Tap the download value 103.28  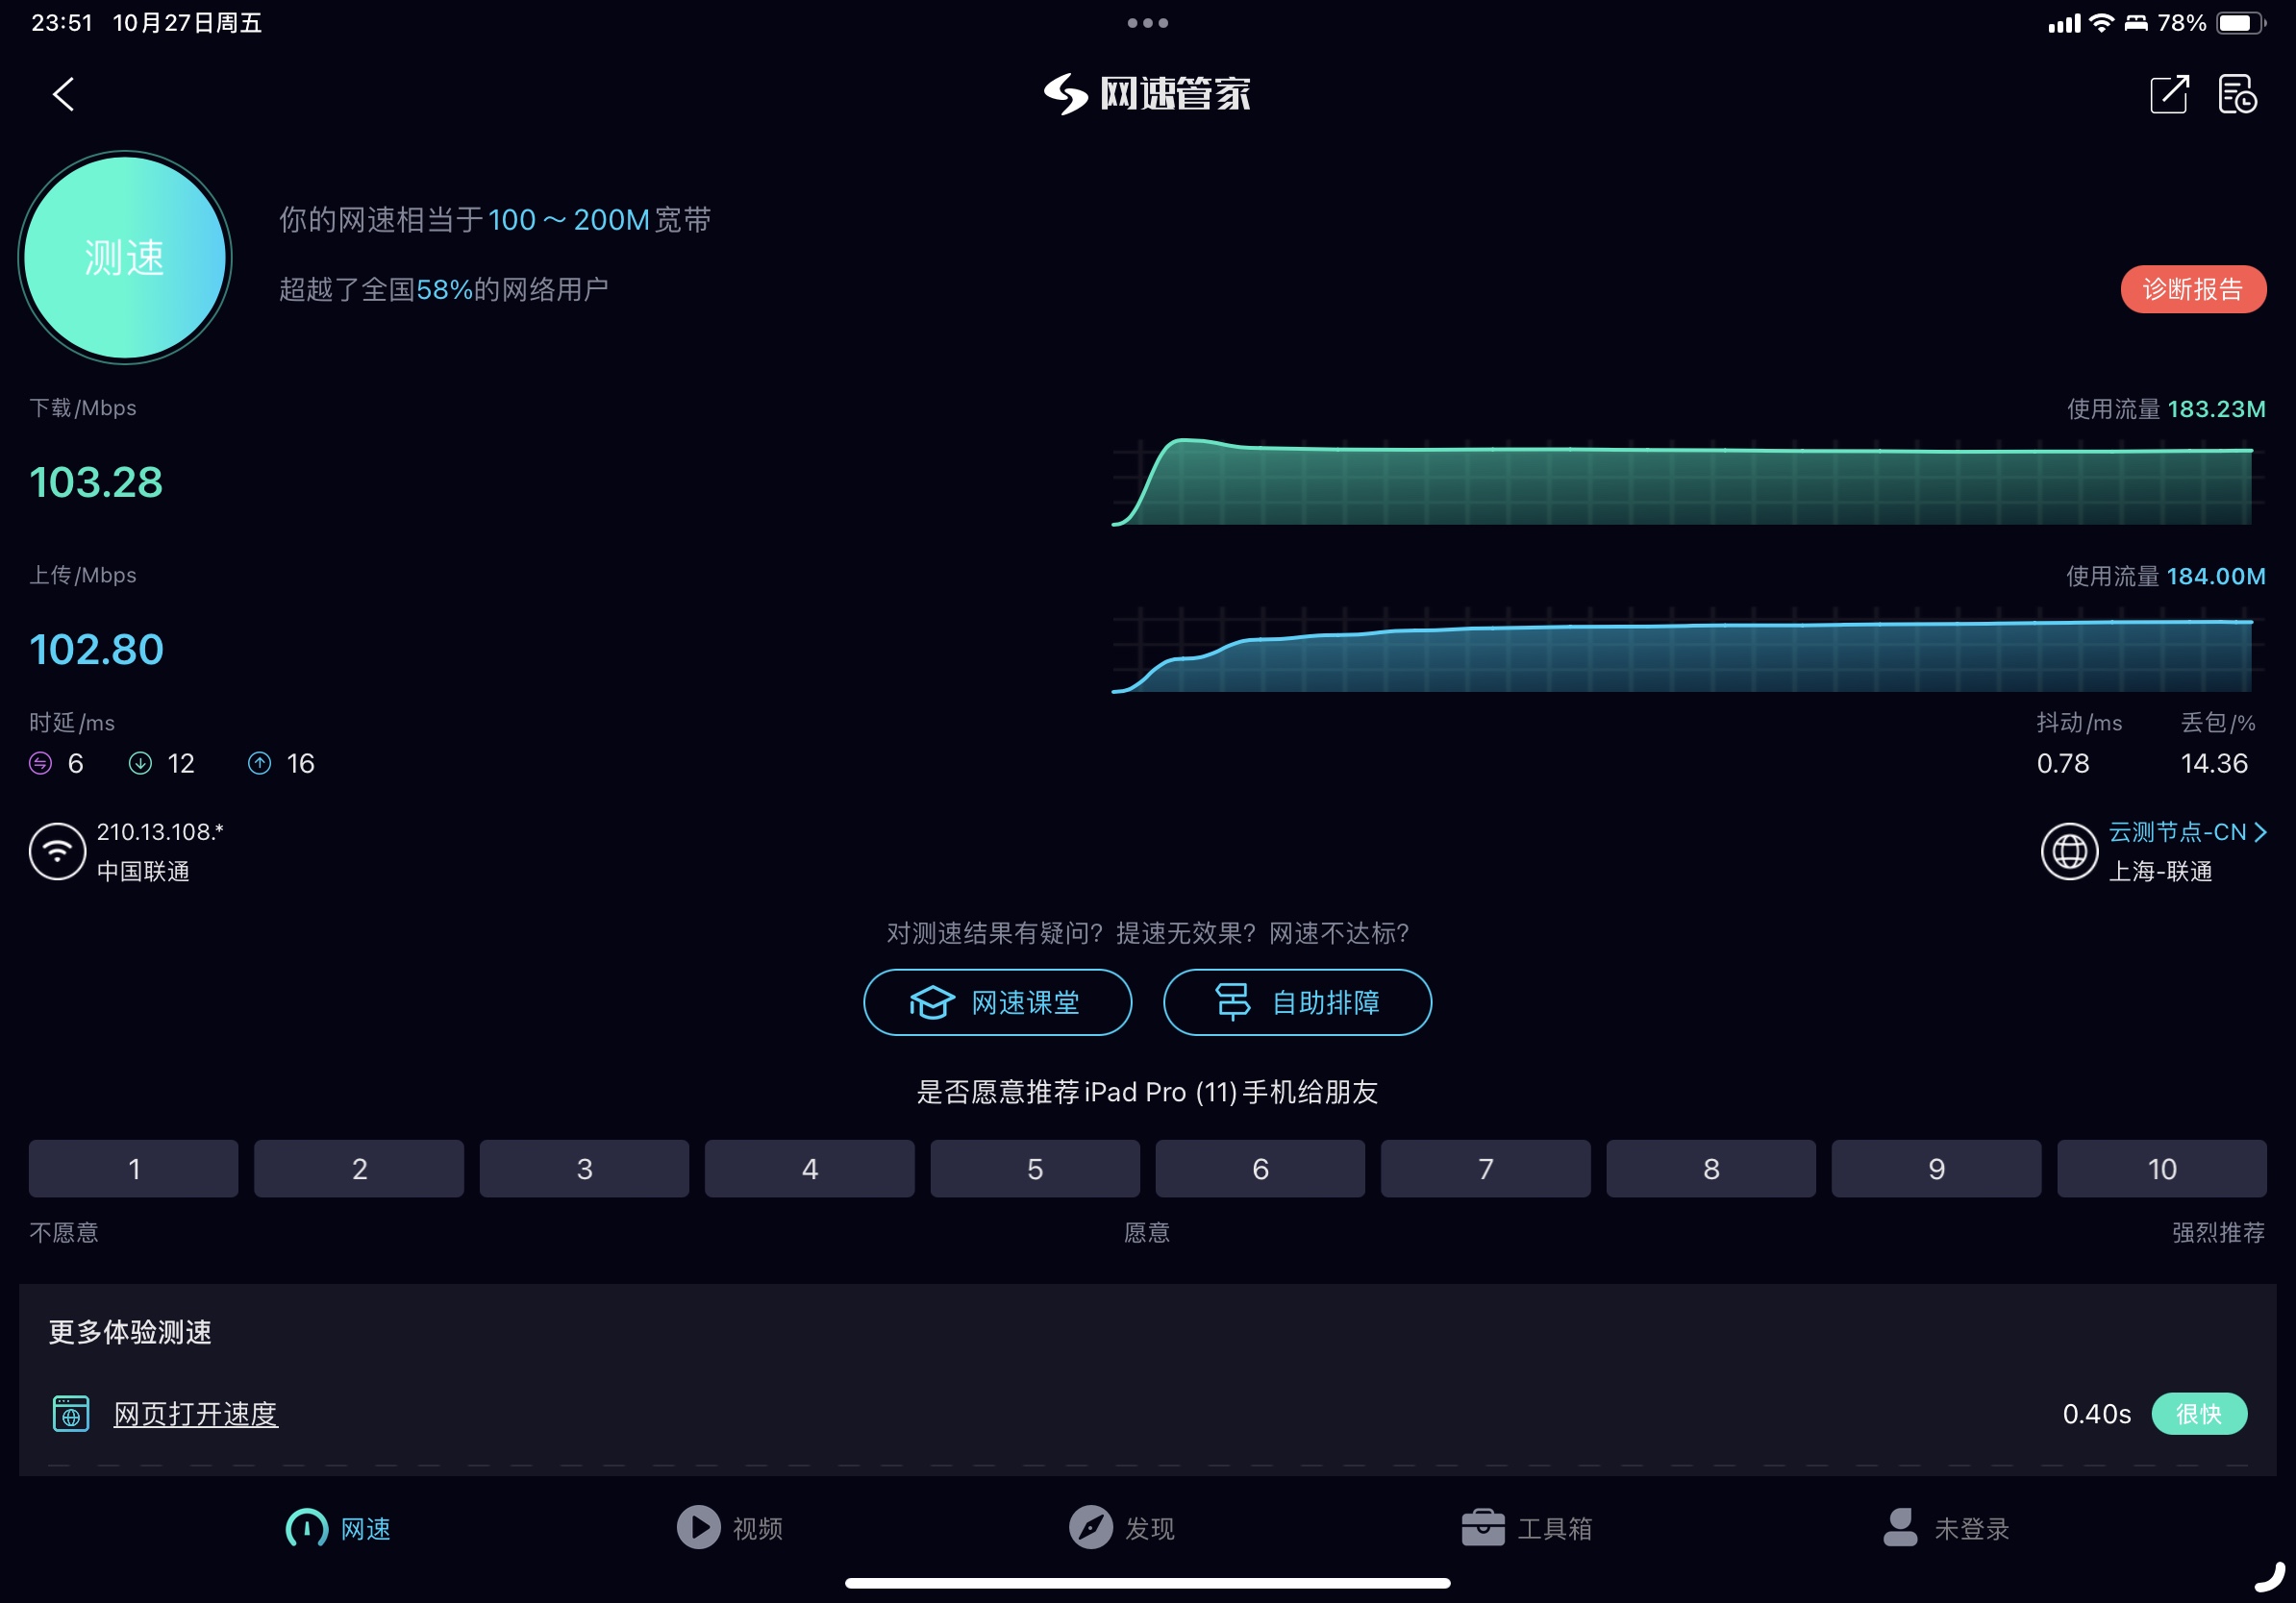pos(96,482)
